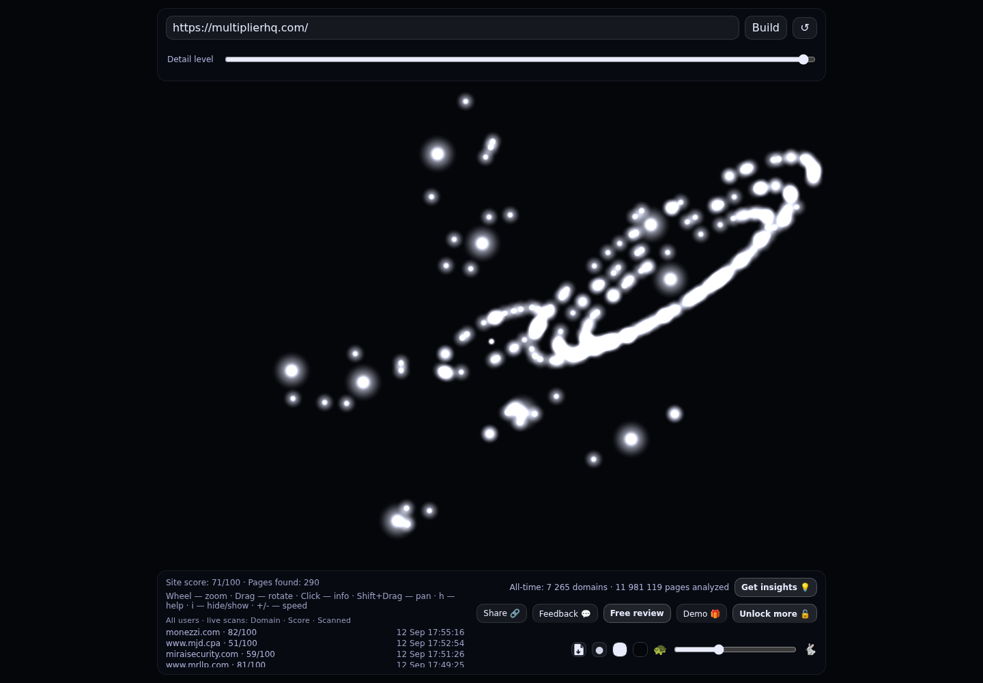The image size is (983, 683).
Task: Click the Site score 71/100 text
Action: (x=203, y=583)
